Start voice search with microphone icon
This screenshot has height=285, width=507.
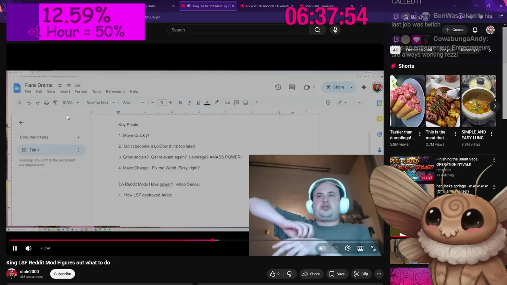335,30
